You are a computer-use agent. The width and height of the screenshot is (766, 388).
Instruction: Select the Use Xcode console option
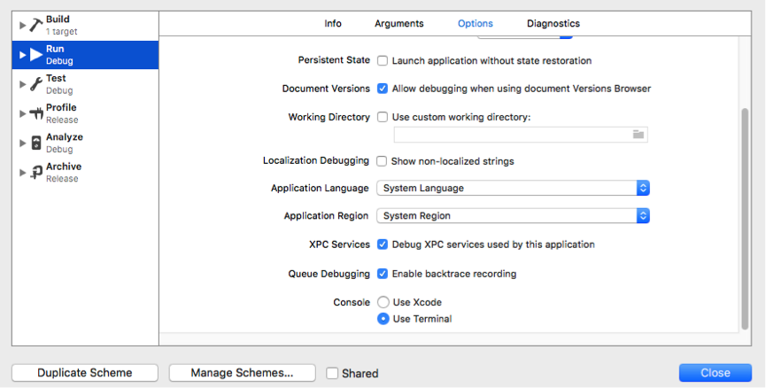click(x=383, y=302)
